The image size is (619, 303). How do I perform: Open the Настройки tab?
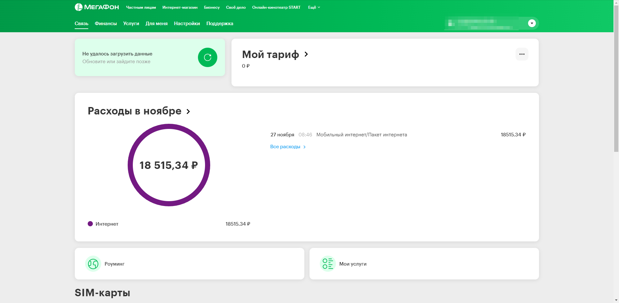click(x=187, y=24)
